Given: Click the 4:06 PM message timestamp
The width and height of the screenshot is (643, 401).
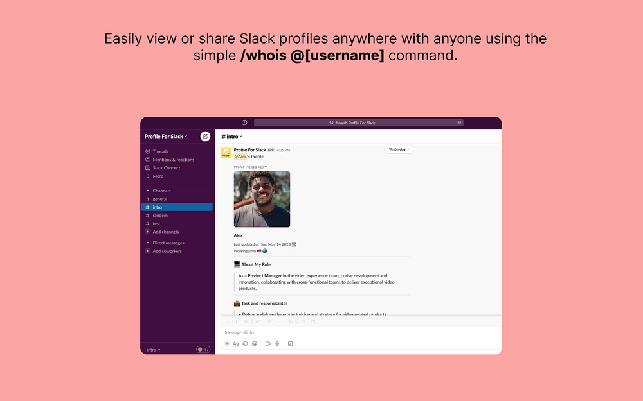Looking at the screenshot, I should tap(283, 150).
